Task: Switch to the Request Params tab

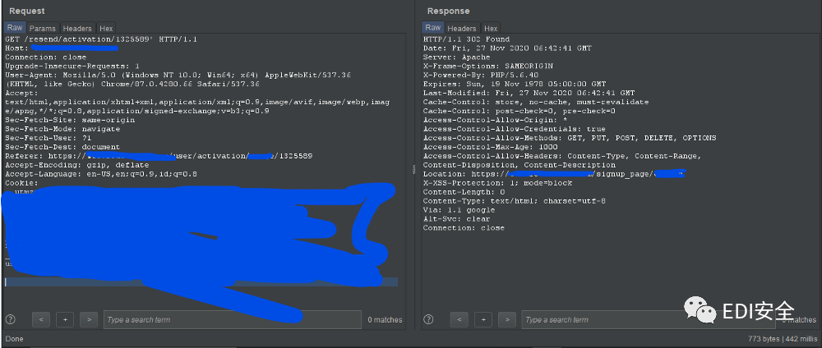Action: click(43, 28)
